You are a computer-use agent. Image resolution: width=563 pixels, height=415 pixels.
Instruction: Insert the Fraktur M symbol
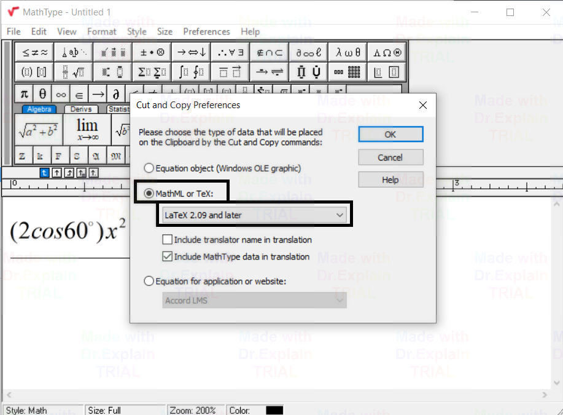(x=115, y=156)
